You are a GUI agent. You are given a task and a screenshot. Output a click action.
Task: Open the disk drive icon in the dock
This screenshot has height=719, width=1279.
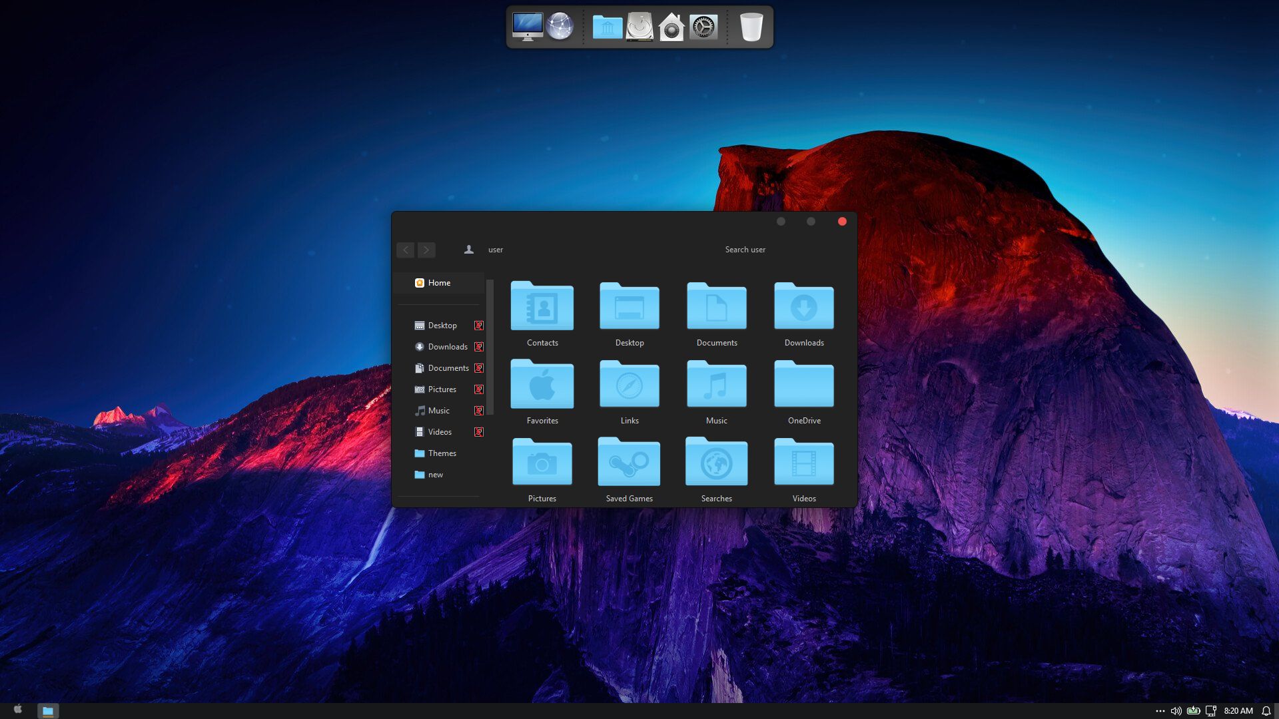point(639,27)
